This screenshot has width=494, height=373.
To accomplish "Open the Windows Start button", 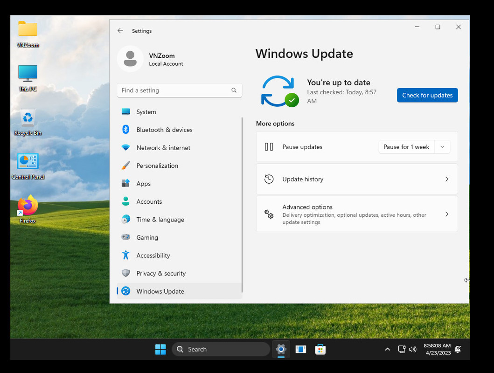I will point(160,349).
